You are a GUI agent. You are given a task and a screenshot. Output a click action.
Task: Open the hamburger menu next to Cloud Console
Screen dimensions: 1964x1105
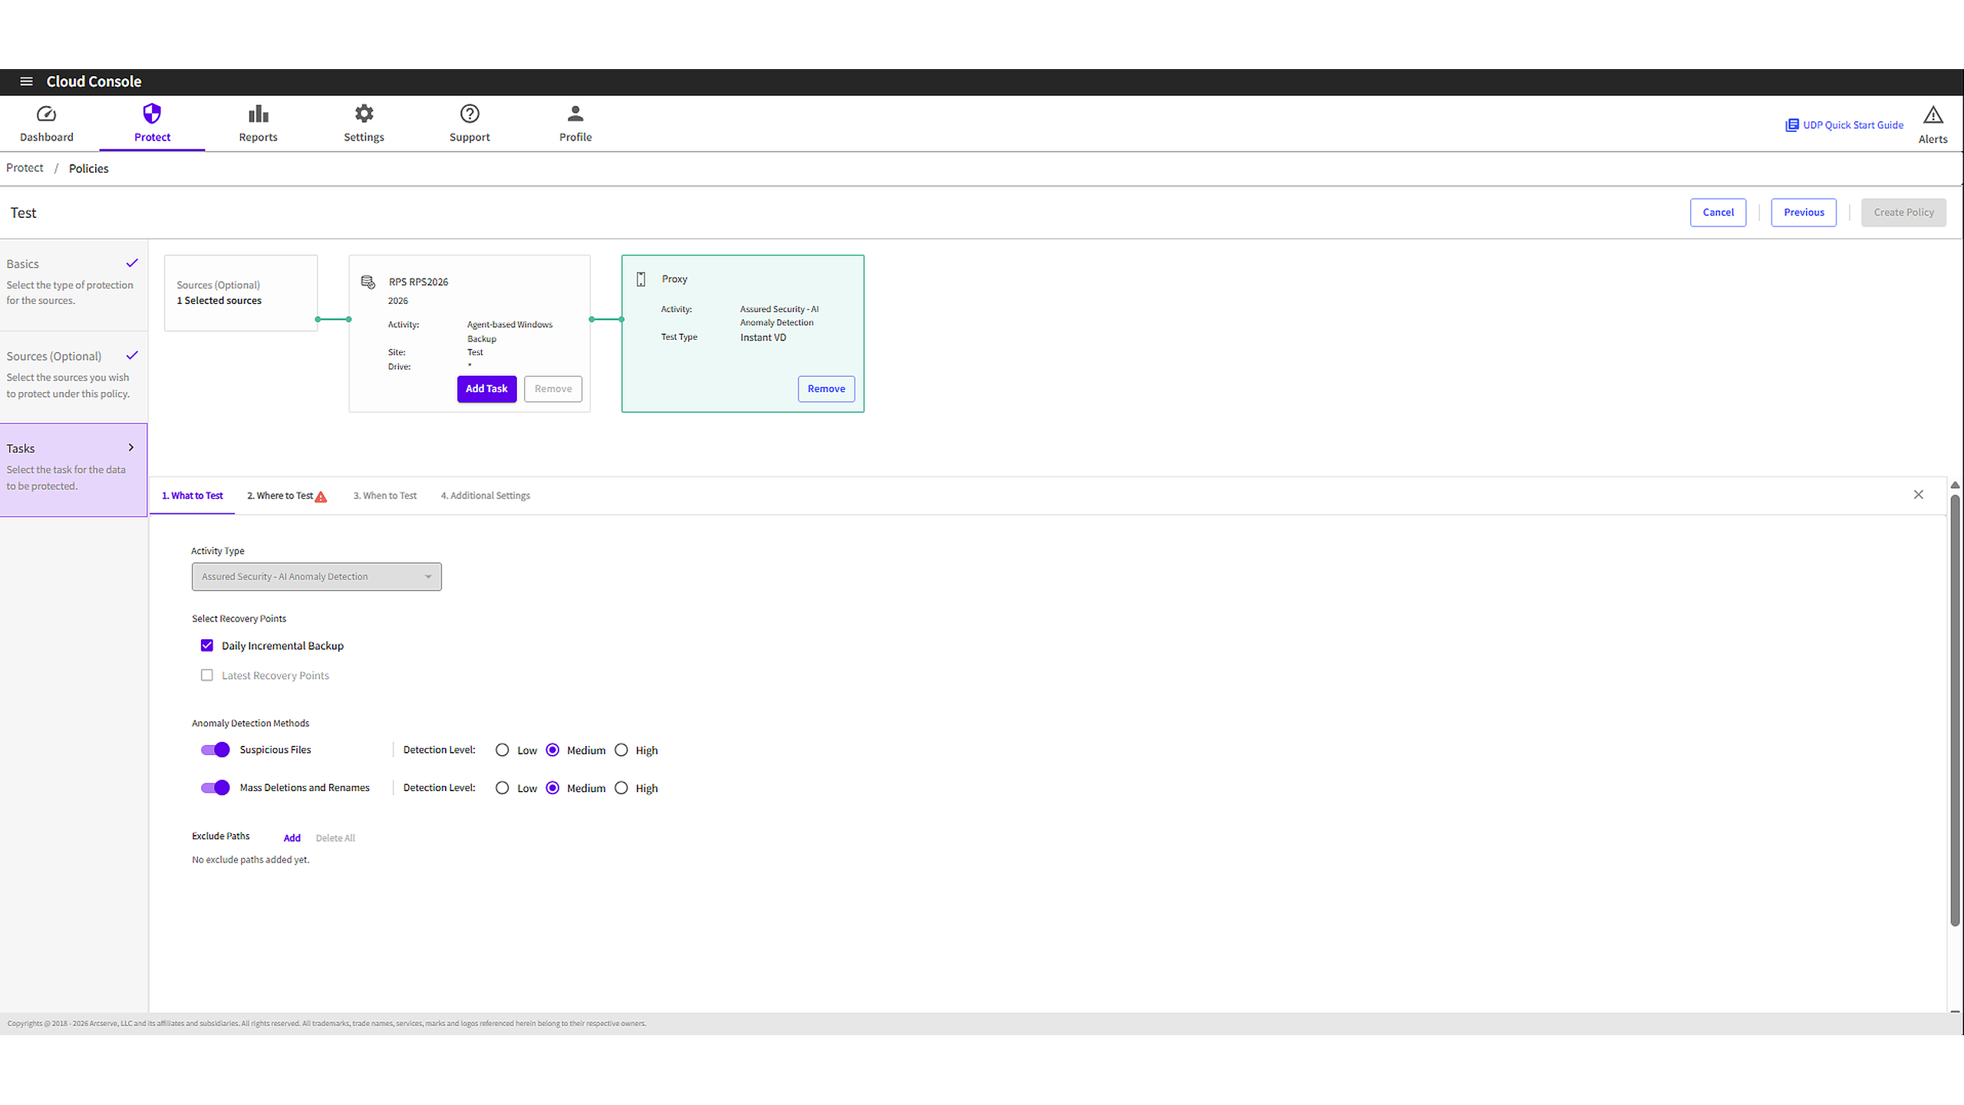coord(26,81)
